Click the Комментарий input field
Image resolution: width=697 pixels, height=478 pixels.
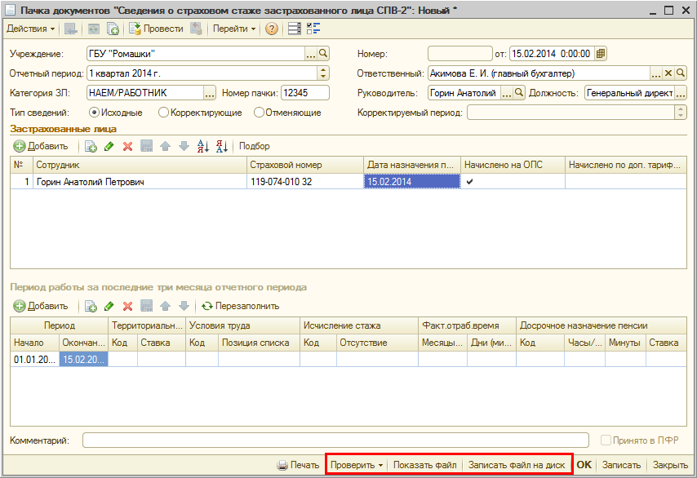[x=335, y=440]
